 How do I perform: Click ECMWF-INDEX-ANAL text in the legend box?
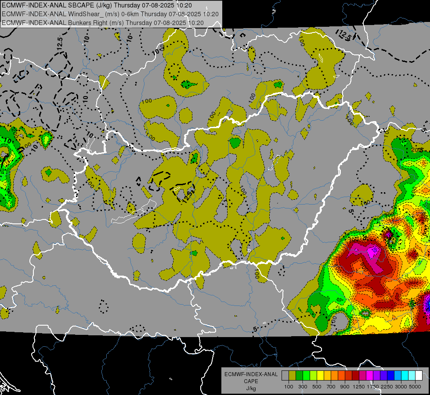251,374
